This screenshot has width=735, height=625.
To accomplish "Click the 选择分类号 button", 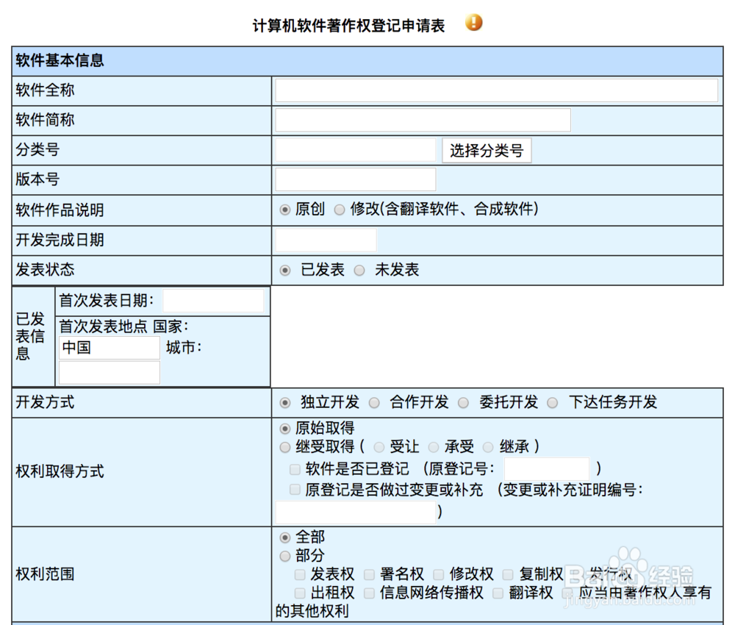I will pos(487,151).
